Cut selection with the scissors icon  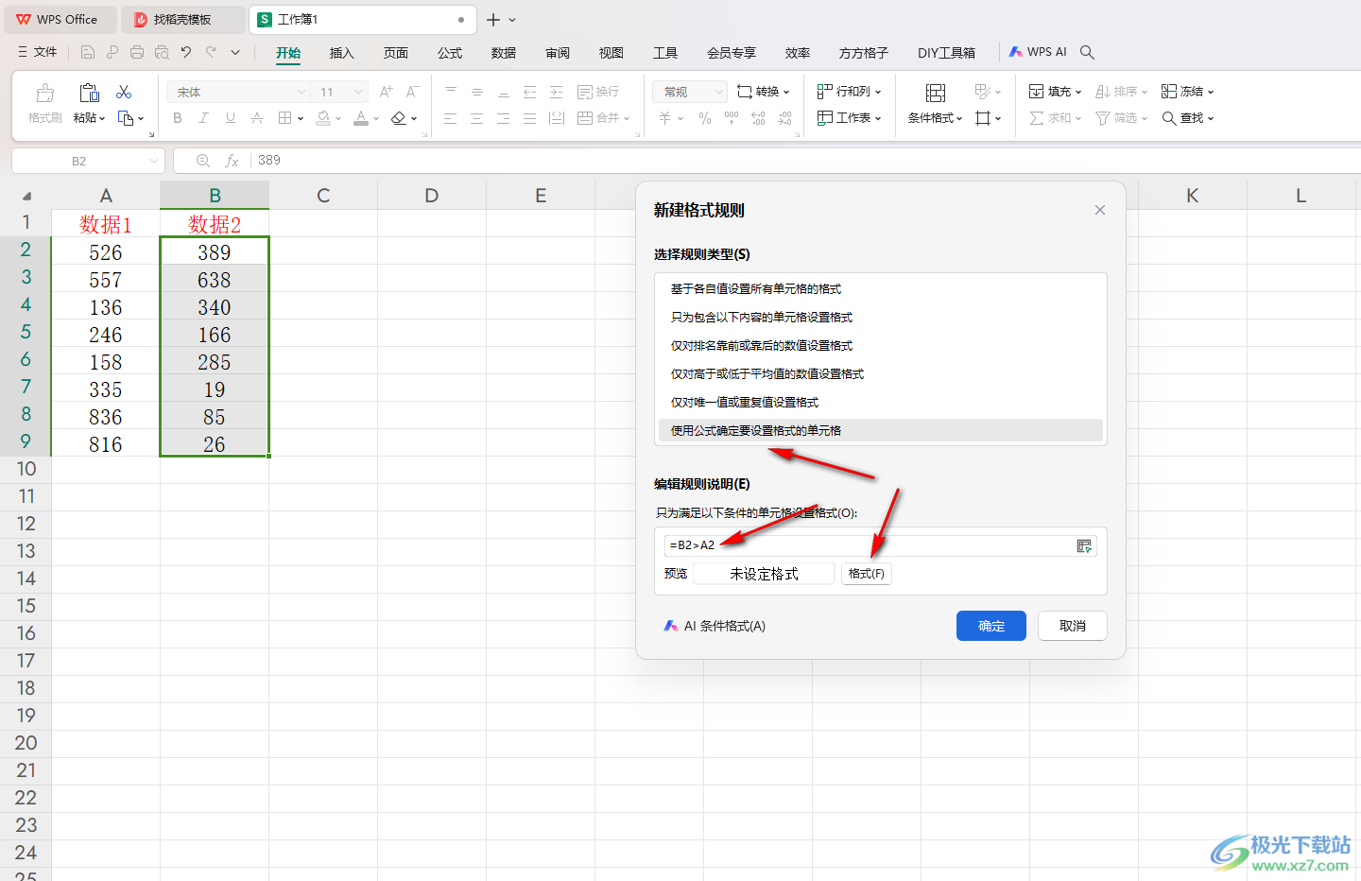tap(124, 92)
